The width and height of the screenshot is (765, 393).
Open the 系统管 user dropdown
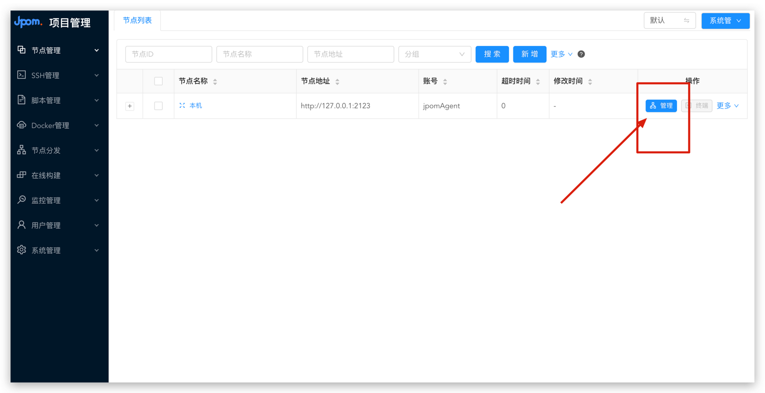click(x=725, y=21)
